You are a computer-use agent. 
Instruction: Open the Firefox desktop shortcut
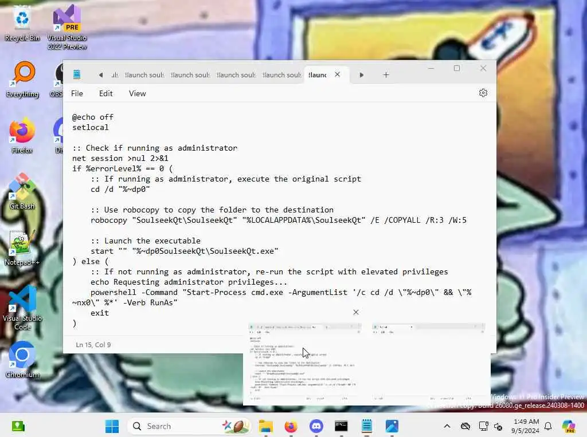click(22, 135)
